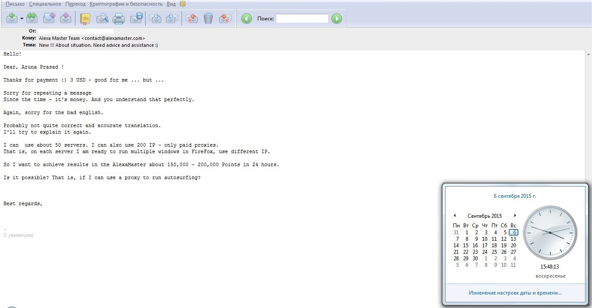Click the magnifier-on-envelope search message icon
The height and width of the screenshot is (308, 592).
102,18
